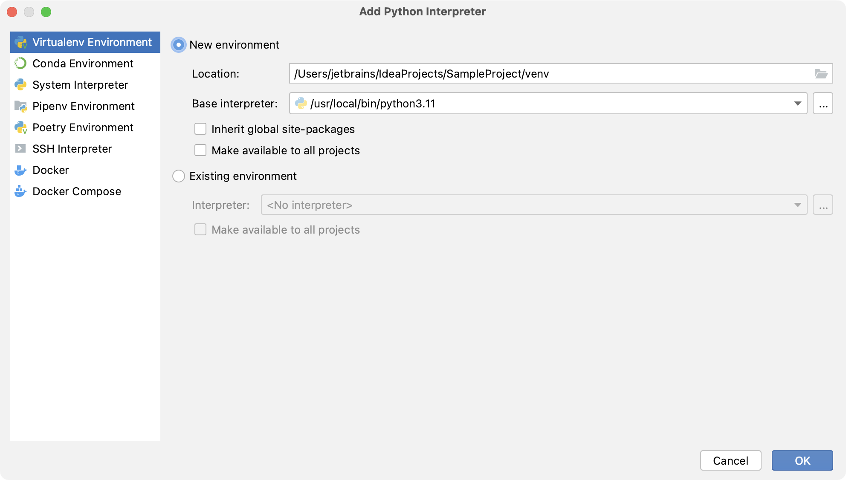Image resolution: width=846 pixels, height=480 pixels.
Task: Open file browser for existing interpreter
Action: 823,205
